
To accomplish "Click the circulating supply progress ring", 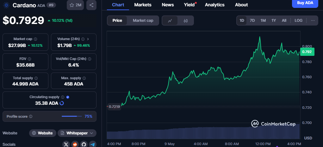I will pyautogui.click(x=62, y=103).
